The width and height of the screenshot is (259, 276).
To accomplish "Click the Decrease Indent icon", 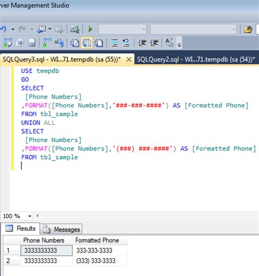I will pos(142,43).
